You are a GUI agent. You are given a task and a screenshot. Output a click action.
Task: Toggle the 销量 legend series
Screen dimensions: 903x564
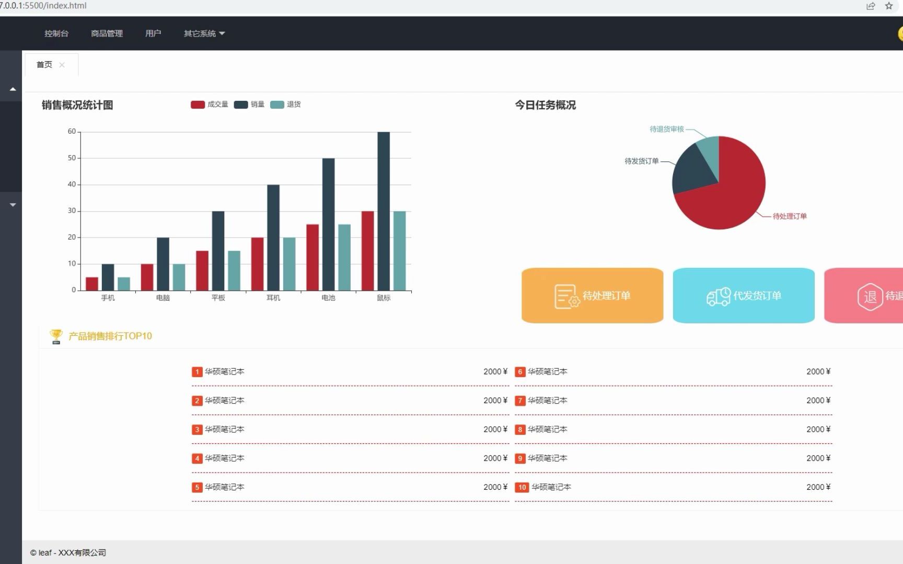(249, 104)
